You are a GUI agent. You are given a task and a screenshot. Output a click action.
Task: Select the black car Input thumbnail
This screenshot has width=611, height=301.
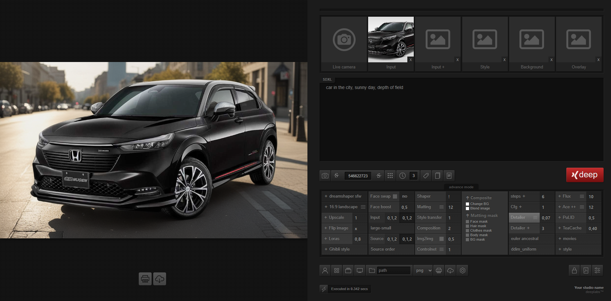click(x=391, y=39)
